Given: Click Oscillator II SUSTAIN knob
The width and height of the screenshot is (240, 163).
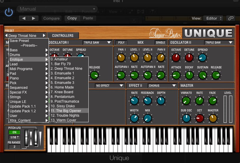Looking at the screenshot, I should click(x=203, y=75).
